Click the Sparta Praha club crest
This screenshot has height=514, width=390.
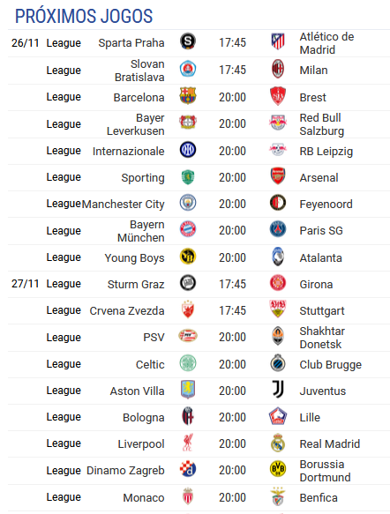click(188, 41)
